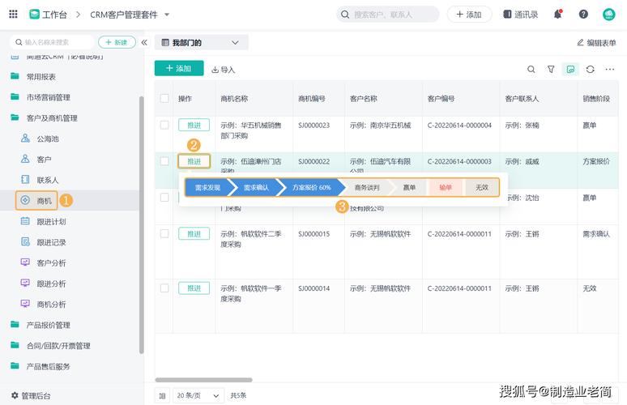Focus the sidebar name search field
This screenshot has height=405, width=627.
tap(53, 42)
